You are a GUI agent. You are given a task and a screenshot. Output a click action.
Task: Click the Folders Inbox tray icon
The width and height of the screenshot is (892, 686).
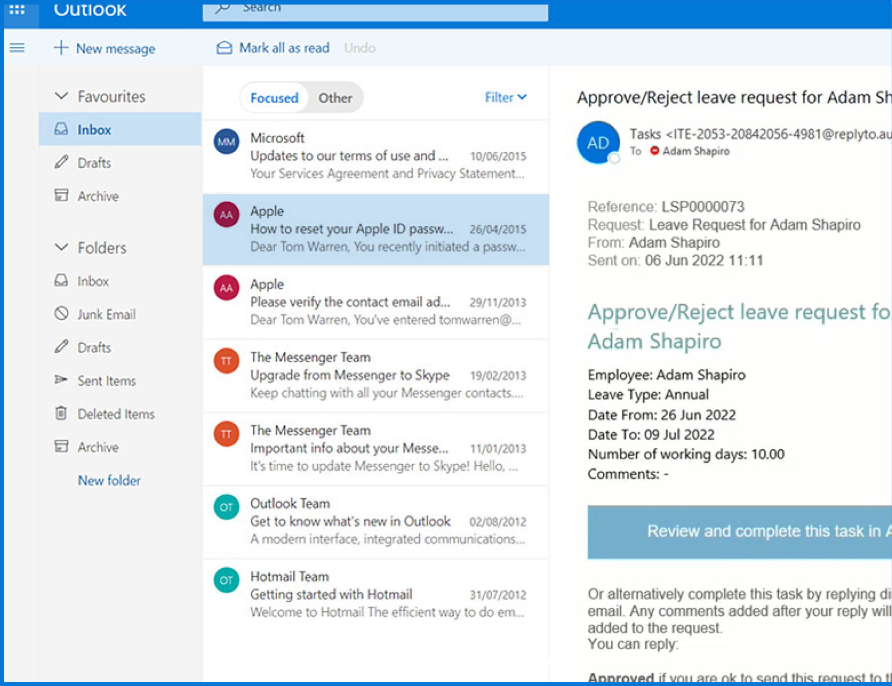61,280
